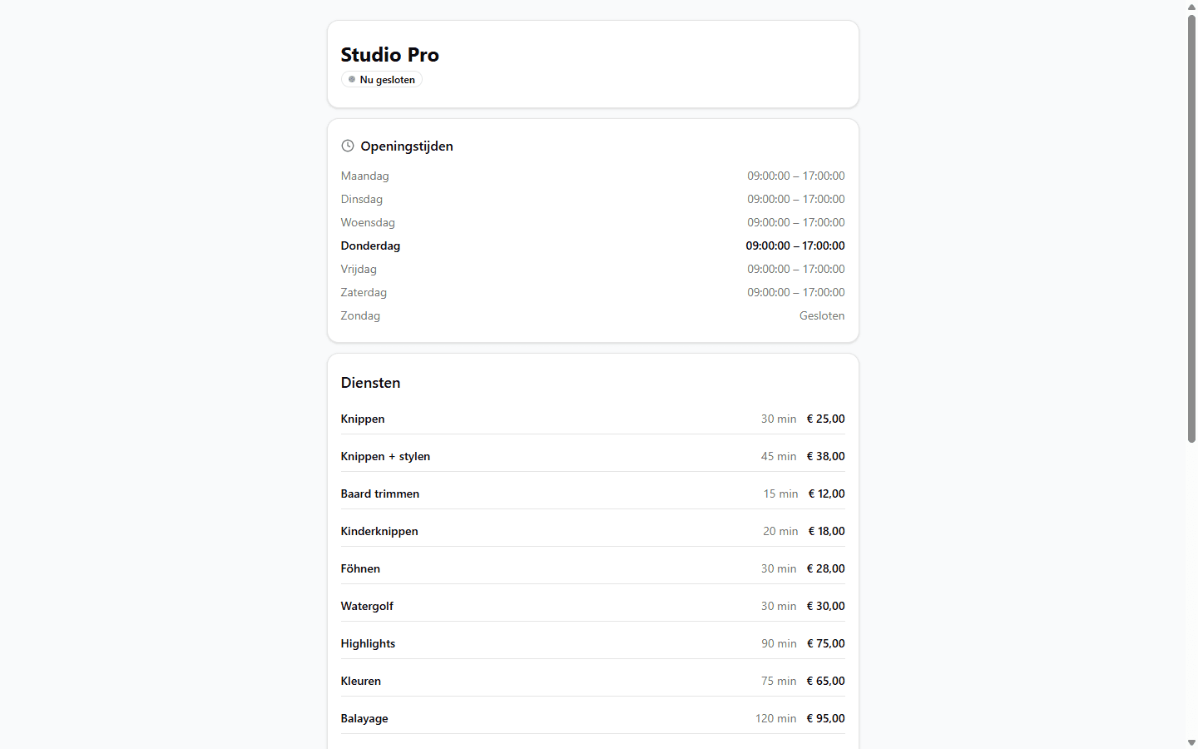Click Maandag's opening hours value

(796, 176)
